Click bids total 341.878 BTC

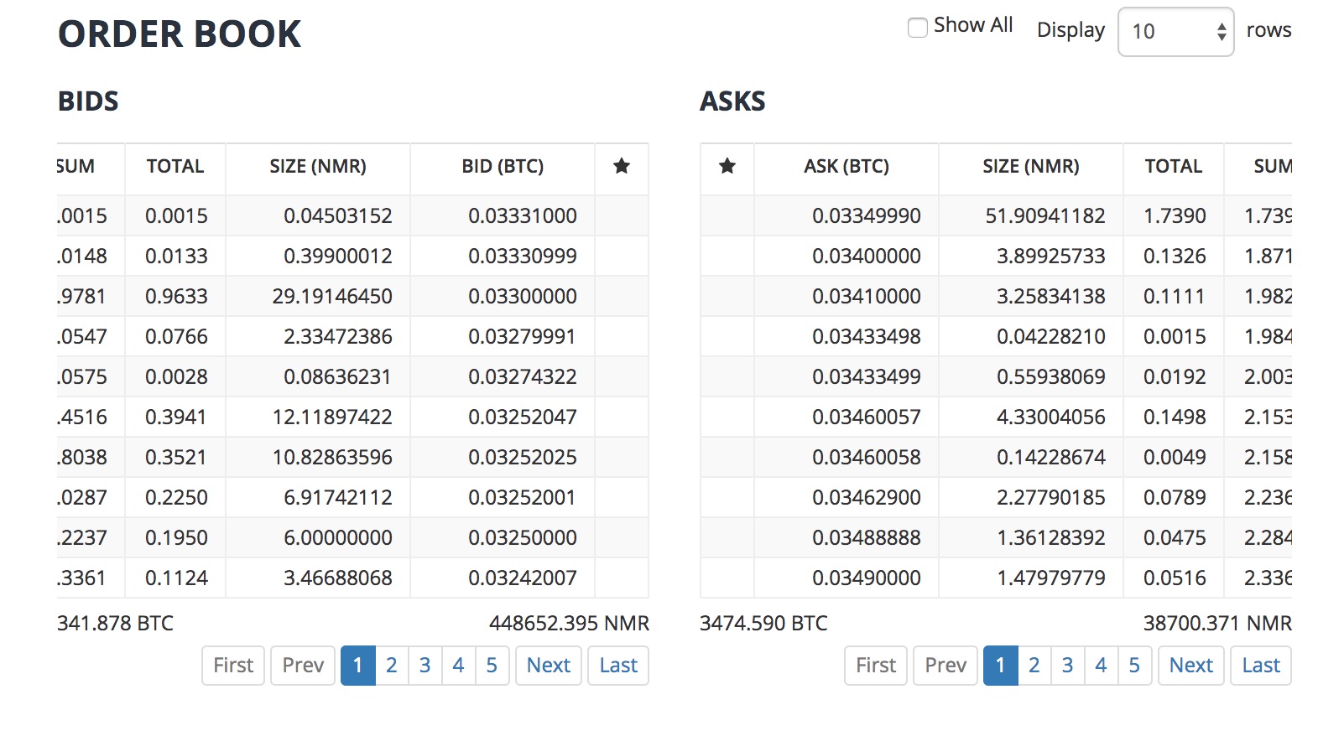pyautogui.click(x=116, y=624)
